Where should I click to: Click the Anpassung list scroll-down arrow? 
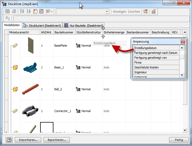(x=182, y=75)
